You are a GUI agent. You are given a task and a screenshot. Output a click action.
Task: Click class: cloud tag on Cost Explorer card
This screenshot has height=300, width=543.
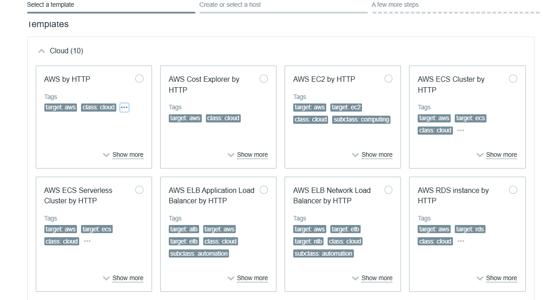pyautogui.click(x=224, y=118)
